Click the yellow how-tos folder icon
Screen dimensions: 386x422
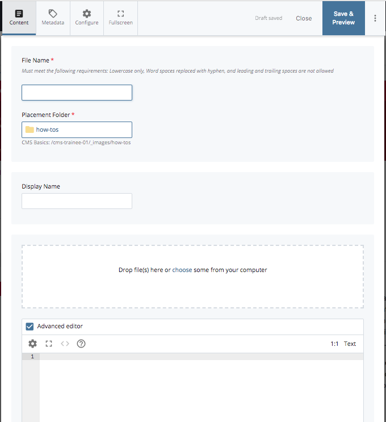30,129
